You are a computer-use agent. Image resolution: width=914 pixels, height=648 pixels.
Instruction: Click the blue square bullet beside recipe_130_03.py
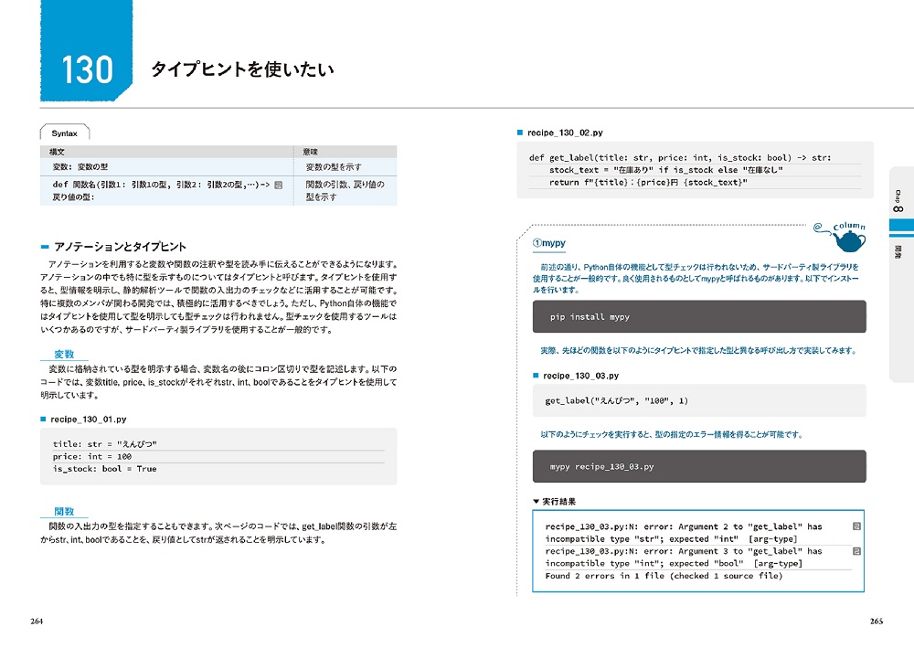pos(536,376)
